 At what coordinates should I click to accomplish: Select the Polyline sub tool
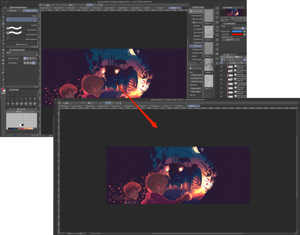pyautogui.click(x=22, y=24)
